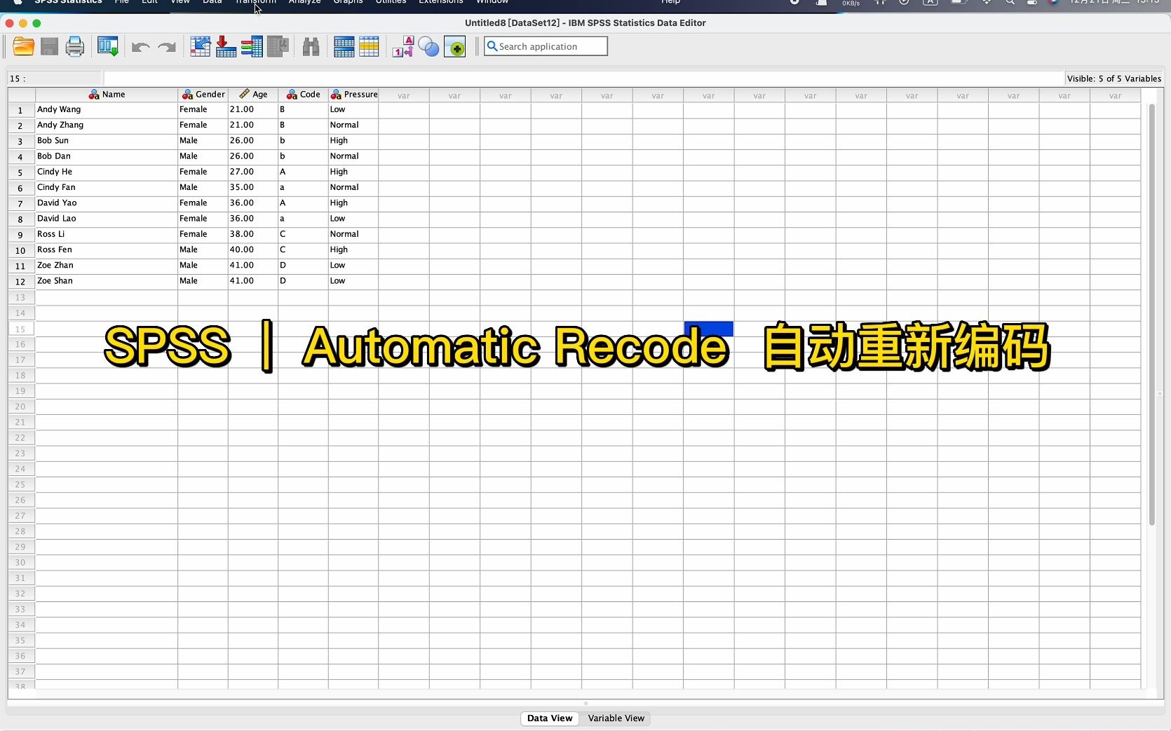Click the Find icon (binoculars)
This screenshot has width=1171, height=731.
pos(311,46)
